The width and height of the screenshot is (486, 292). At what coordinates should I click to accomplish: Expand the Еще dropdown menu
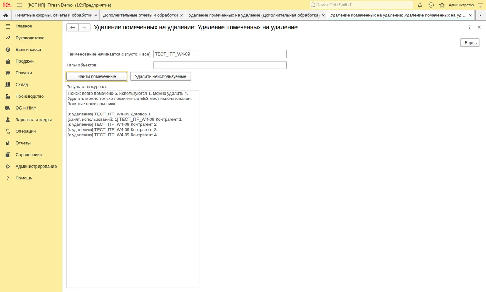pyautogui.click(x=470, y=43)
